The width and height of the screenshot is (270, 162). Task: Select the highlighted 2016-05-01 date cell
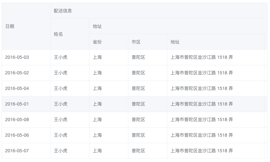coord(17,104)
